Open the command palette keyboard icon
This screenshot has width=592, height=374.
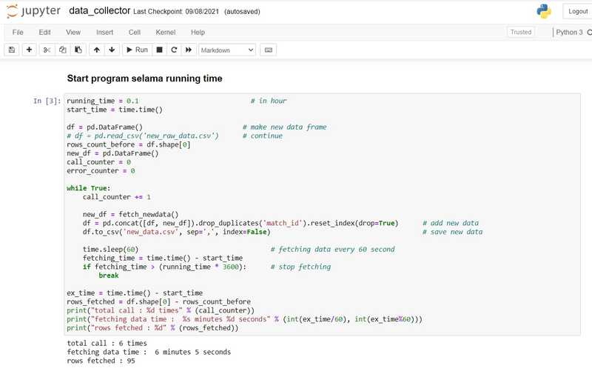tap(268, 50)
